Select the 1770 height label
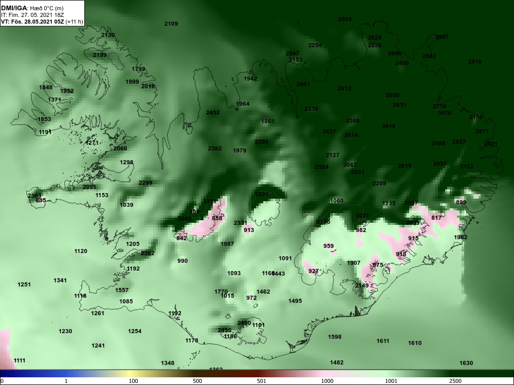The height and width of the screenshot is (385, 514). [221, 292]
